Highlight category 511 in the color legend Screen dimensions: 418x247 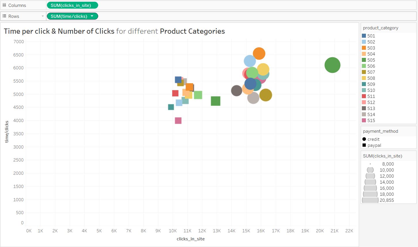coord(371,96)
